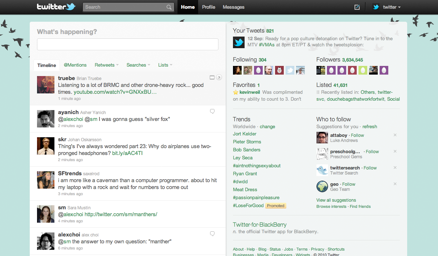Click the Find friends link
Screen dimensions: 438x256
pos(360,206)
